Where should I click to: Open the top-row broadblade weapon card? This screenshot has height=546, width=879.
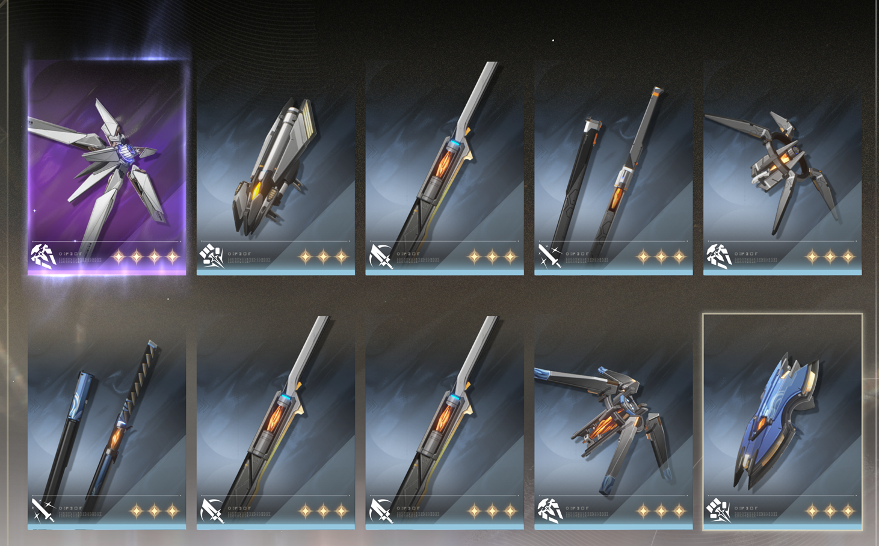coord(445,167)
